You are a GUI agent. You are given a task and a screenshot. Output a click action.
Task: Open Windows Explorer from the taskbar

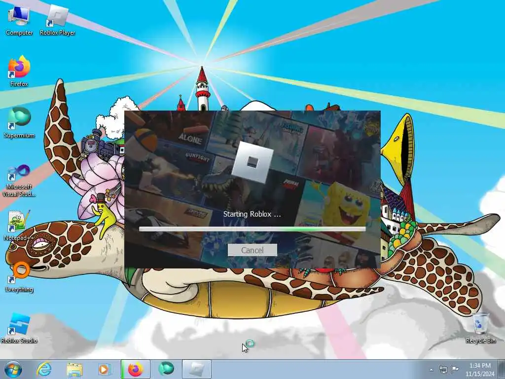[x=74, y=369]
